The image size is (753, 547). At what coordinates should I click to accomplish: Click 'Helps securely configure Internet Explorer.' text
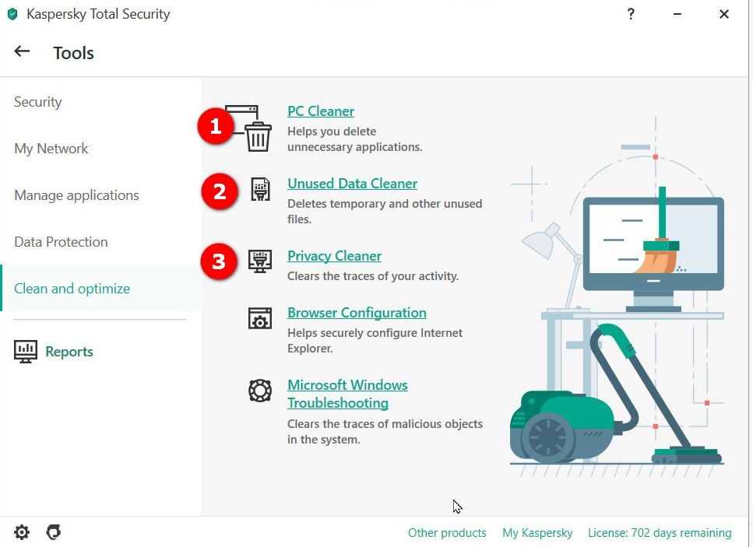click(x=375, y=340)
